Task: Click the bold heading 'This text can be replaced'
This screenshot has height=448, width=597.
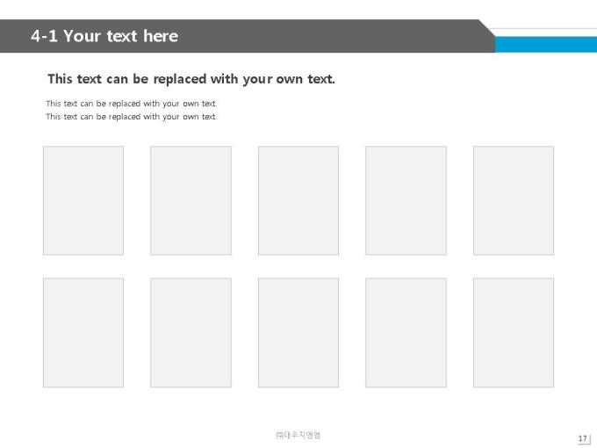Action: (x=191, y=79)
